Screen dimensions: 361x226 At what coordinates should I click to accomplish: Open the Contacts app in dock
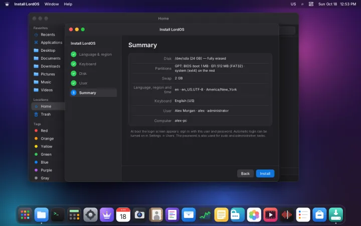(x=156, y=215)
